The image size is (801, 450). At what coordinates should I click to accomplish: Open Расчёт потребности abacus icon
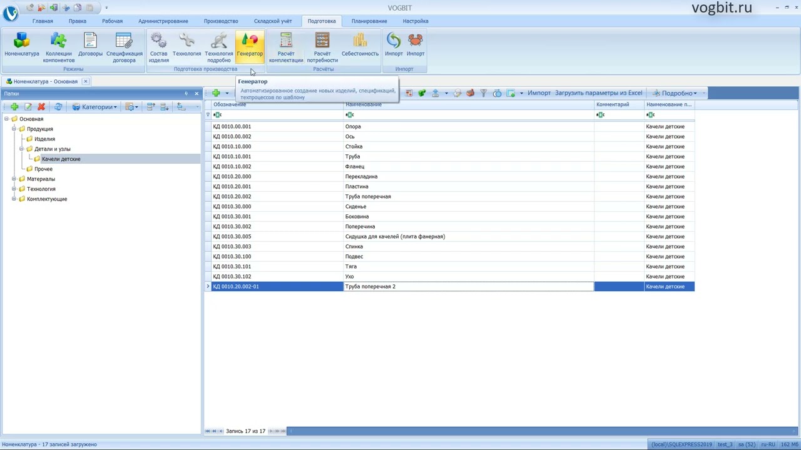click(322, 41)
